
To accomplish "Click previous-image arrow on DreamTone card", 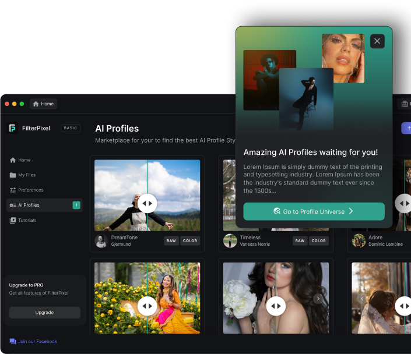I will click(105, 196).
